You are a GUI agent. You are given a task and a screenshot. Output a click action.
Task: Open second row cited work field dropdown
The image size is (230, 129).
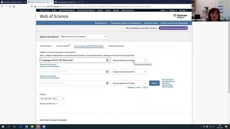129,72
